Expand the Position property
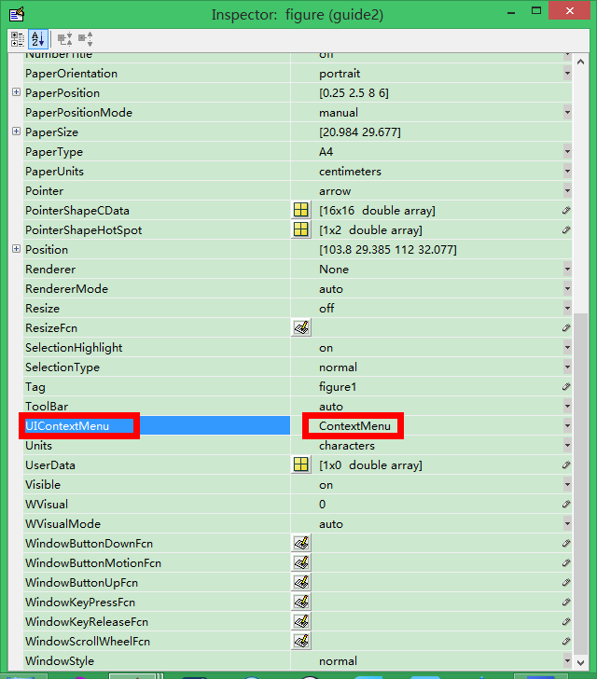Viewport: 597px width, 679px height. click(x=16, y=249)
